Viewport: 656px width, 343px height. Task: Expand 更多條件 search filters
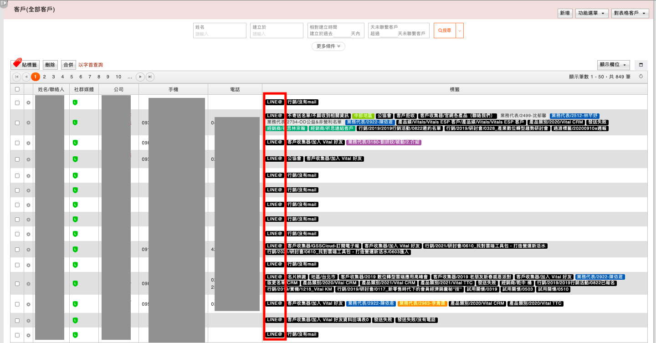[328, 46]
